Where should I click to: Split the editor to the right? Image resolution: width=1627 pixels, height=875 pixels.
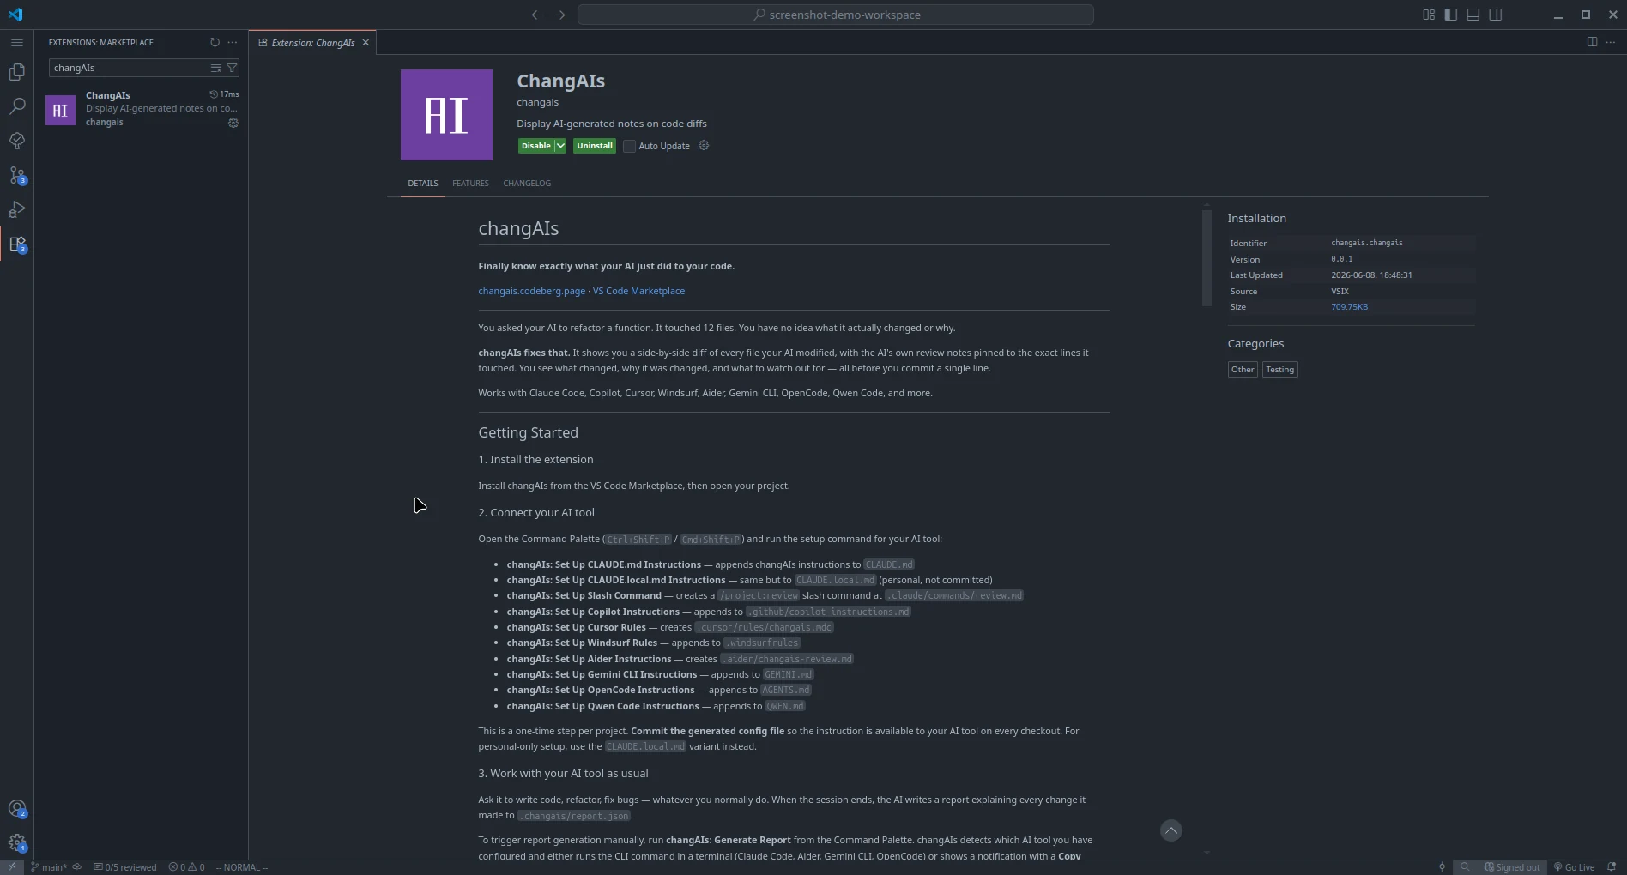1592,42
